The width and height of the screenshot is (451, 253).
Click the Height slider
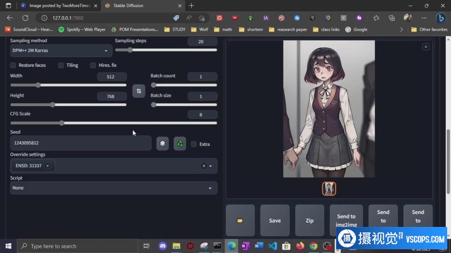click(68, 105)
